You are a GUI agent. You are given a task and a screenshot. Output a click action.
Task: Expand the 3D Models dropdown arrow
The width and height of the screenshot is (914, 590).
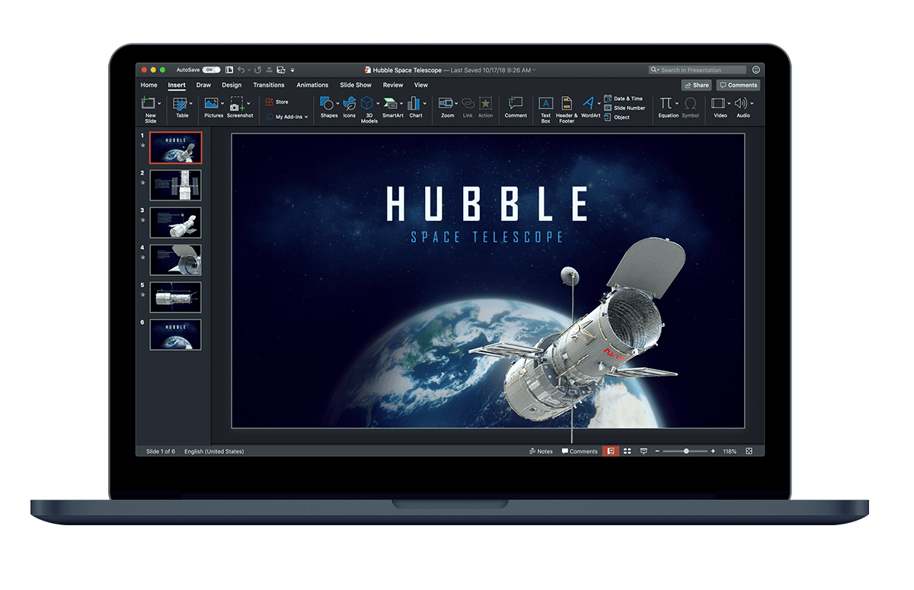coord(378,103)
